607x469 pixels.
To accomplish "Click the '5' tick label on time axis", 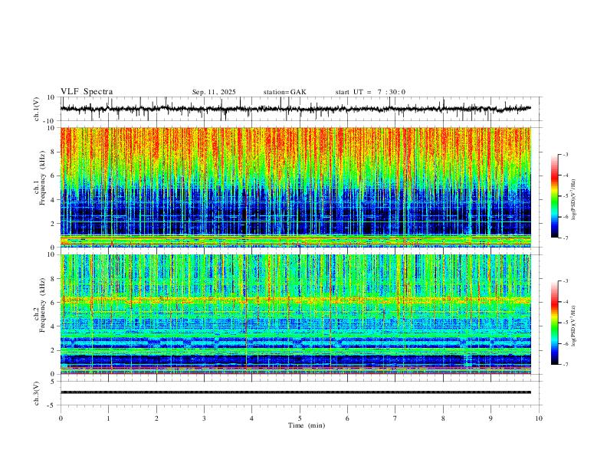I will coord(300,418).
